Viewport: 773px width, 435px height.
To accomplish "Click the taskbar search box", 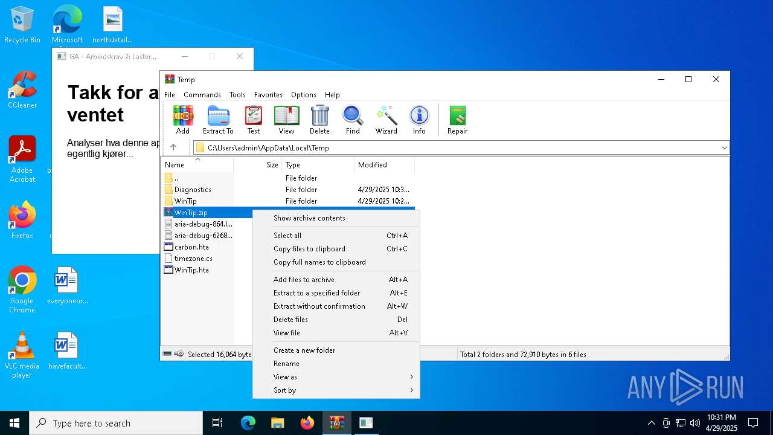I will click(116, 423).
